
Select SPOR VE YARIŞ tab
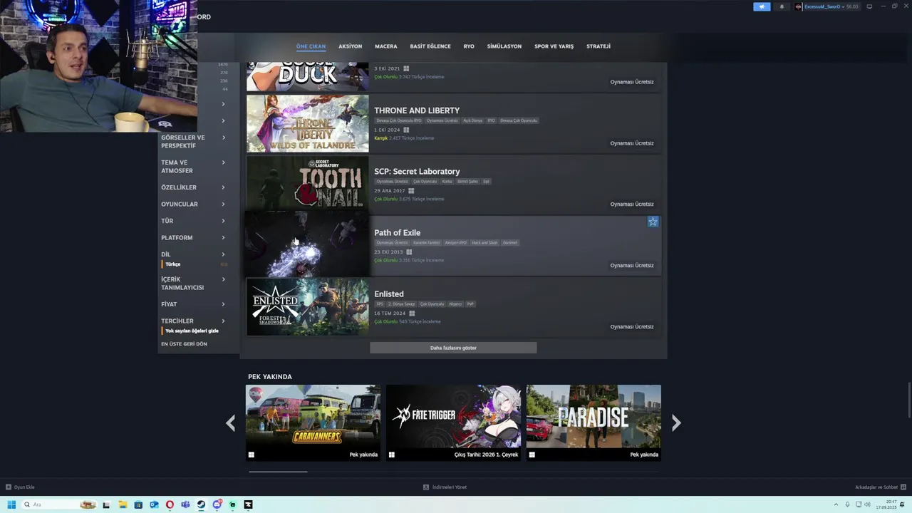[x=554, y=46]
